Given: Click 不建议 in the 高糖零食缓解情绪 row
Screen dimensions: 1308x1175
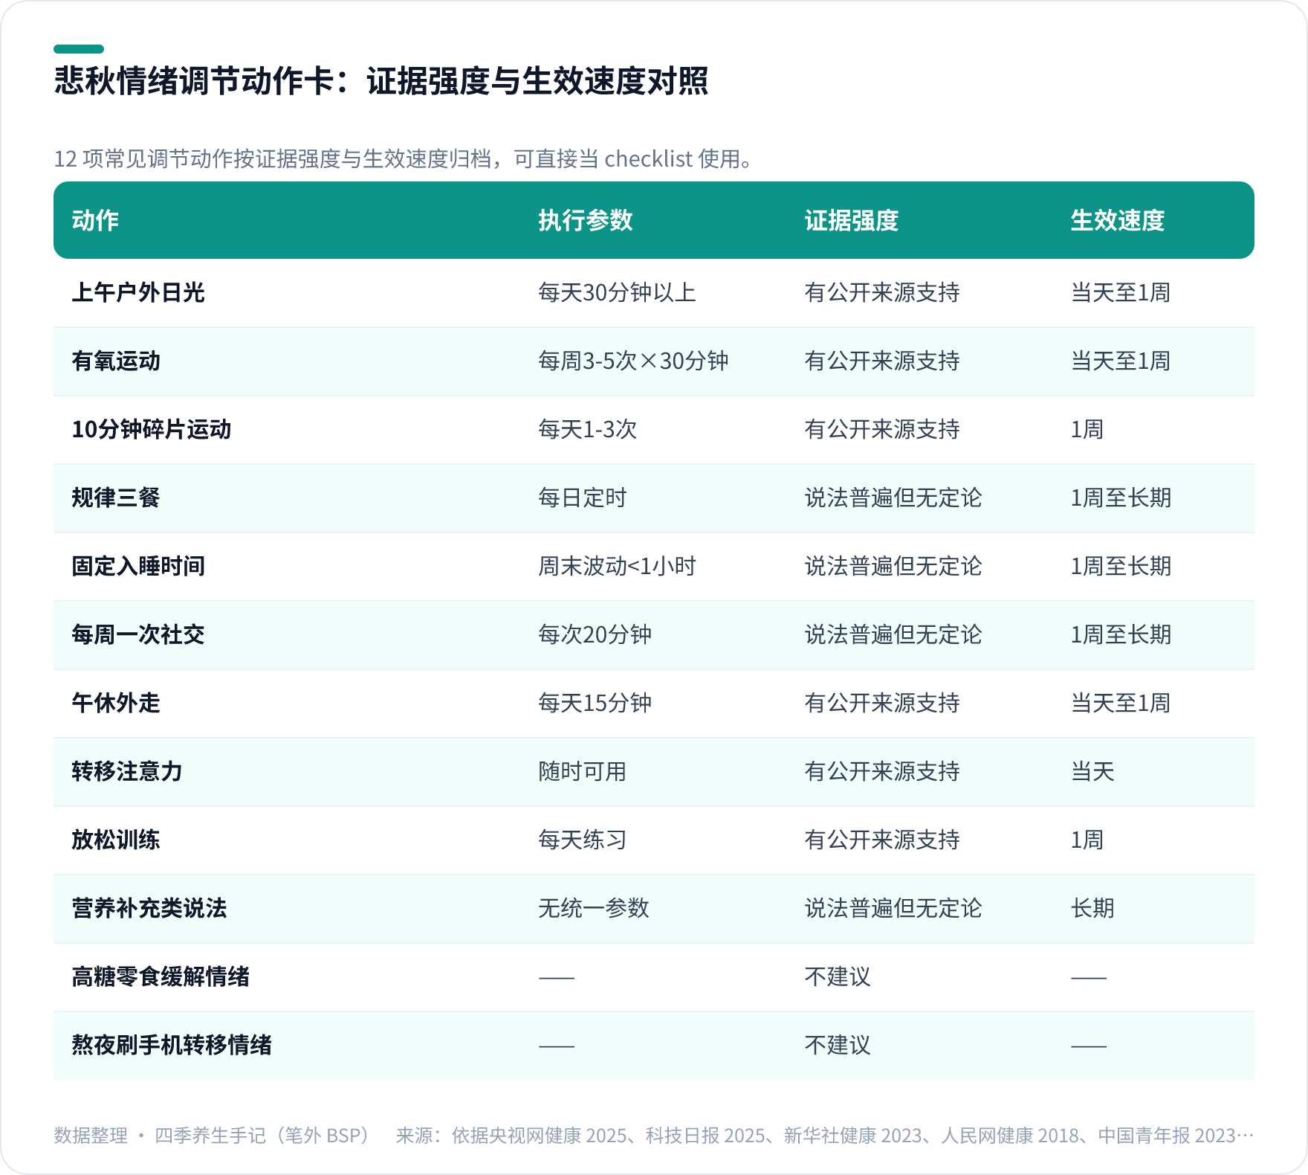Looking at the screenshot, I should (x=838, y=976).
